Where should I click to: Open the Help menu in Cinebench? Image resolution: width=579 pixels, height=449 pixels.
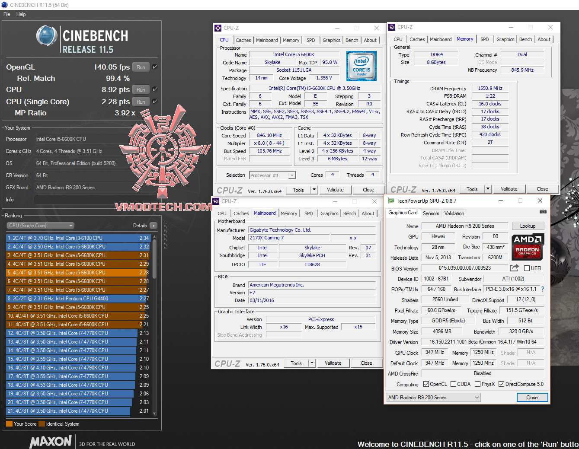tap(21, 14)
